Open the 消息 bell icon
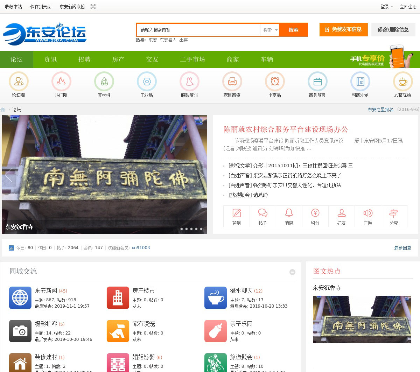 coord(289,213)
